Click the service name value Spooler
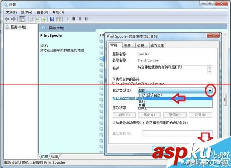The width and height of the screenshot is (231, 168). (x=143, y=54)
